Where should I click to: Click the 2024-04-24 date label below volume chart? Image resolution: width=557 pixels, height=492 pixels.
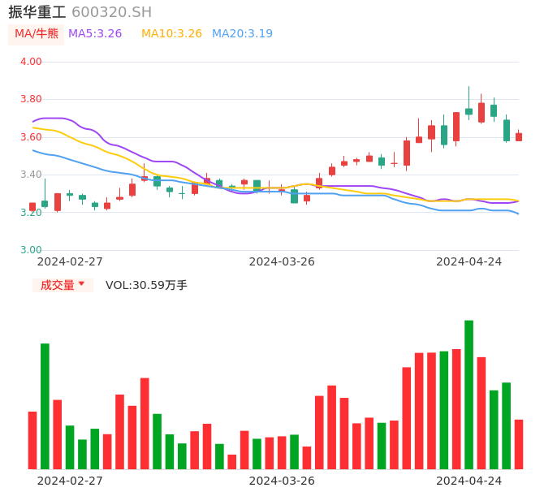click(x=469, y=481)
